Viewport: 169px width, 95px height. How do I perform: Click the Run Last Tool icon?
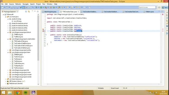tap(46, 7)
